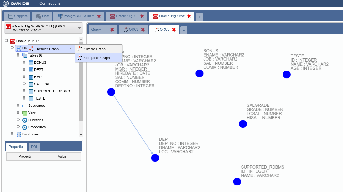Click the Views icon in tree
The width and height of the screenshot is (343, 192).
tap(25, 113)
